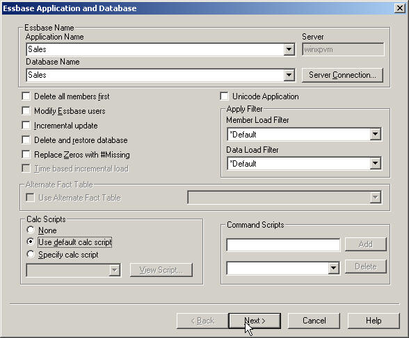The width and height of the screenshot is (409, 338).
Task: Click the Command Scripts text field
Action: (x=283, y=245)
